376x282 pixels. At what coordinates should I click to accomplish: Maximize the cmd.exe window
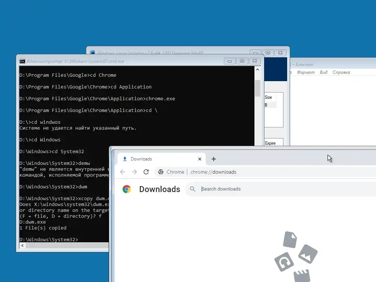(242, 61)
